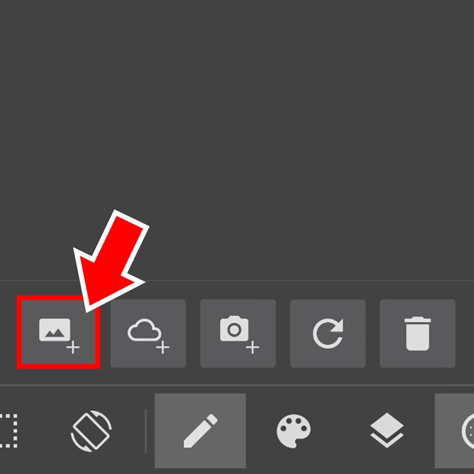The height and width of the screenshot is (474, 474).
Task: Import an image from cloud storage
Action: point(148,333)
